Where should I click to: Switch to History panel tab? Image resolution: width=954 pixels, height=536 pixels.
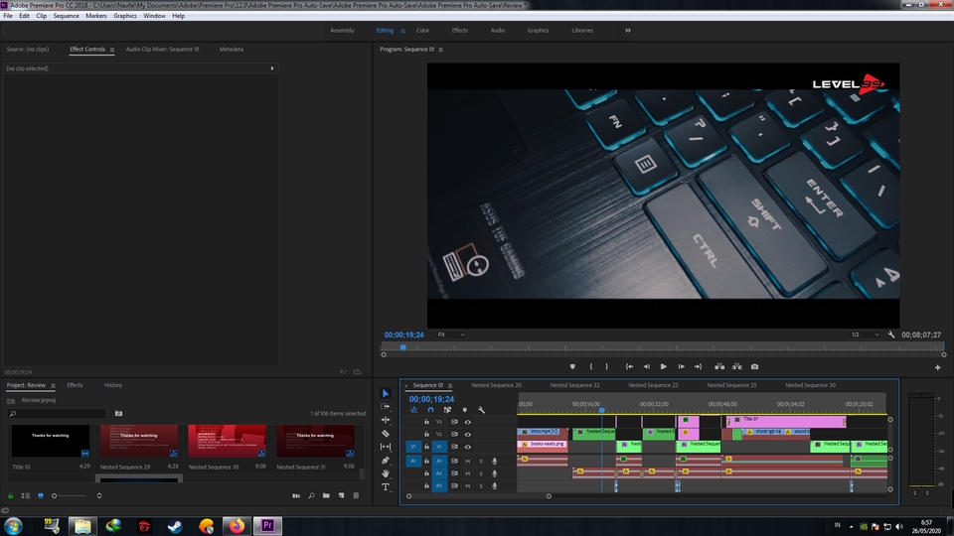(x=112, y=385)
